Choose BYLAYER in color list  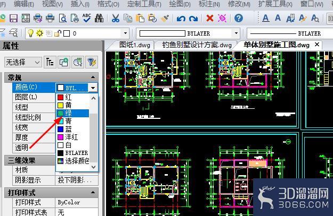click(x=72, y=153)
